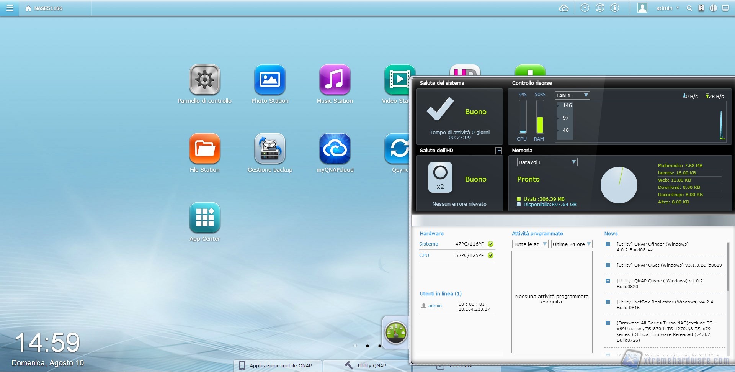The image size is (735, 372).
Task: Launch Photo Station
Action: (x=269, y=80)
